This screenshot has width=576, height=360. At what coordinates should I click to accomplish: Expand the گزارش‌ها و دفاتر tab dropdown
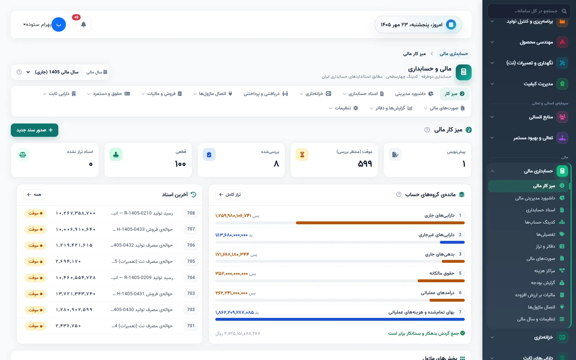(x=391, y=108)
